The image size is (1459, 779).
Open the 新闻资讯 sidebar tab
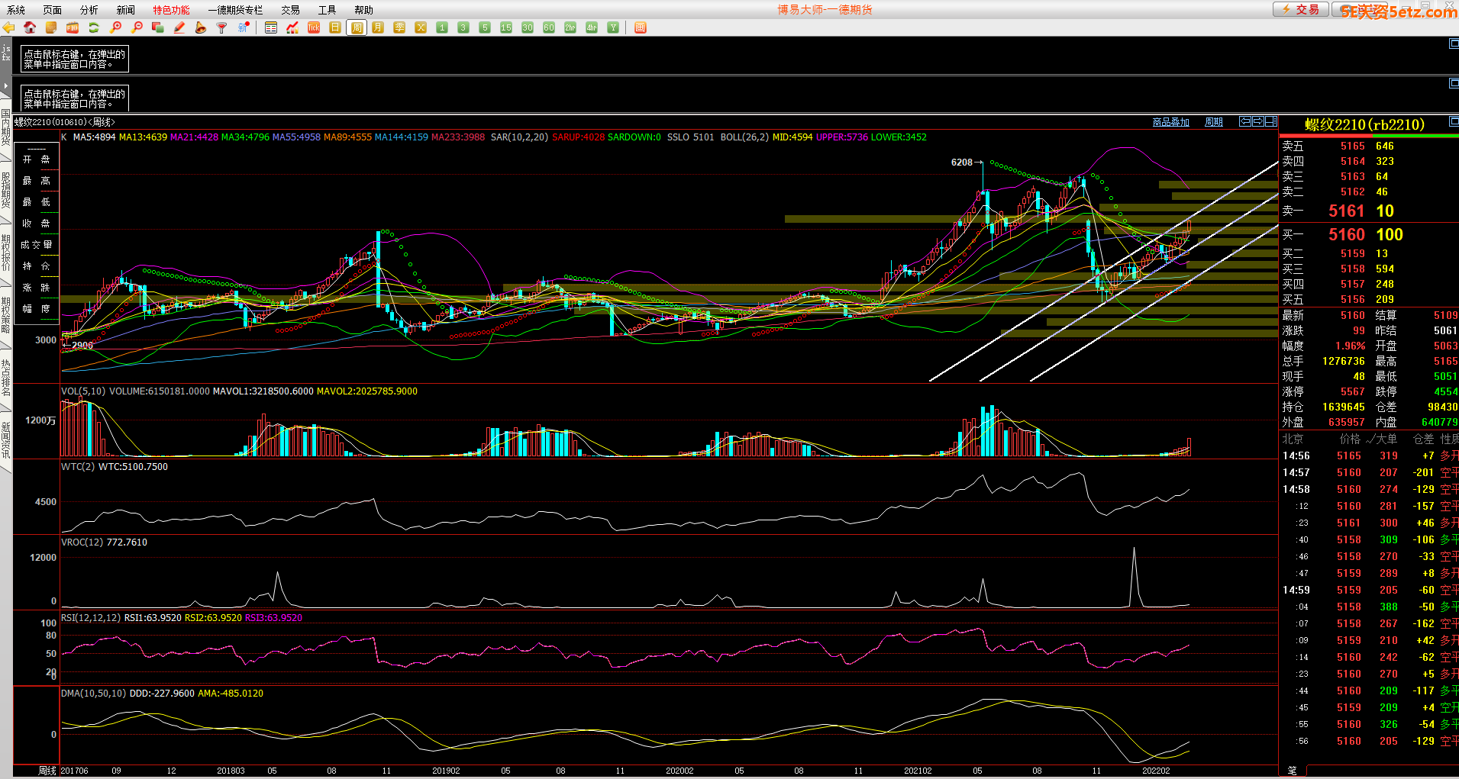[6, 440]
